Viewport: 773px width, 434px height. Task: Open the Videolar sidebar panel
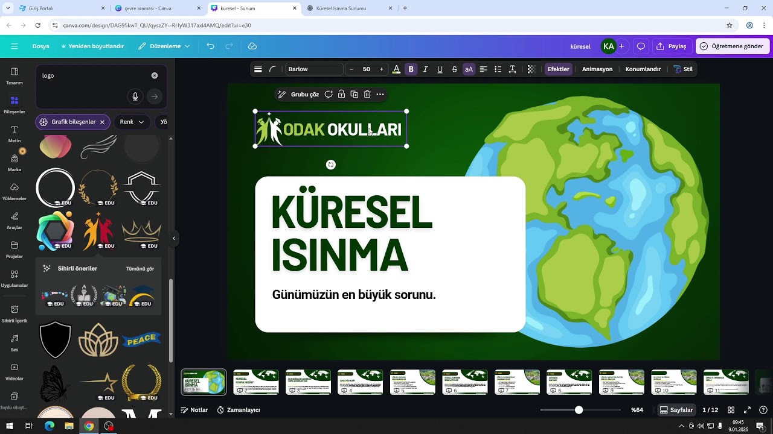(14, 371)
